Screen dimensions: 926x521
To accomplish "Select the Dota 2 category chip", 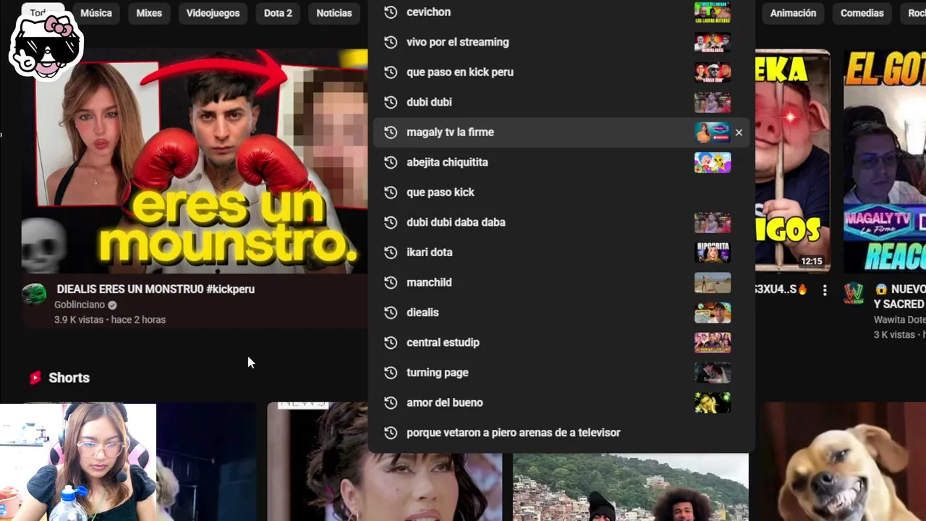I will [x=278, y=13].
